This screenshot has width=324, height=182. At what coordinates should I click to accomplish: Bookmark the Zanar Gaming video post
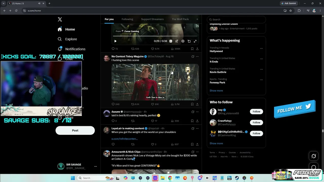point(192,49)
